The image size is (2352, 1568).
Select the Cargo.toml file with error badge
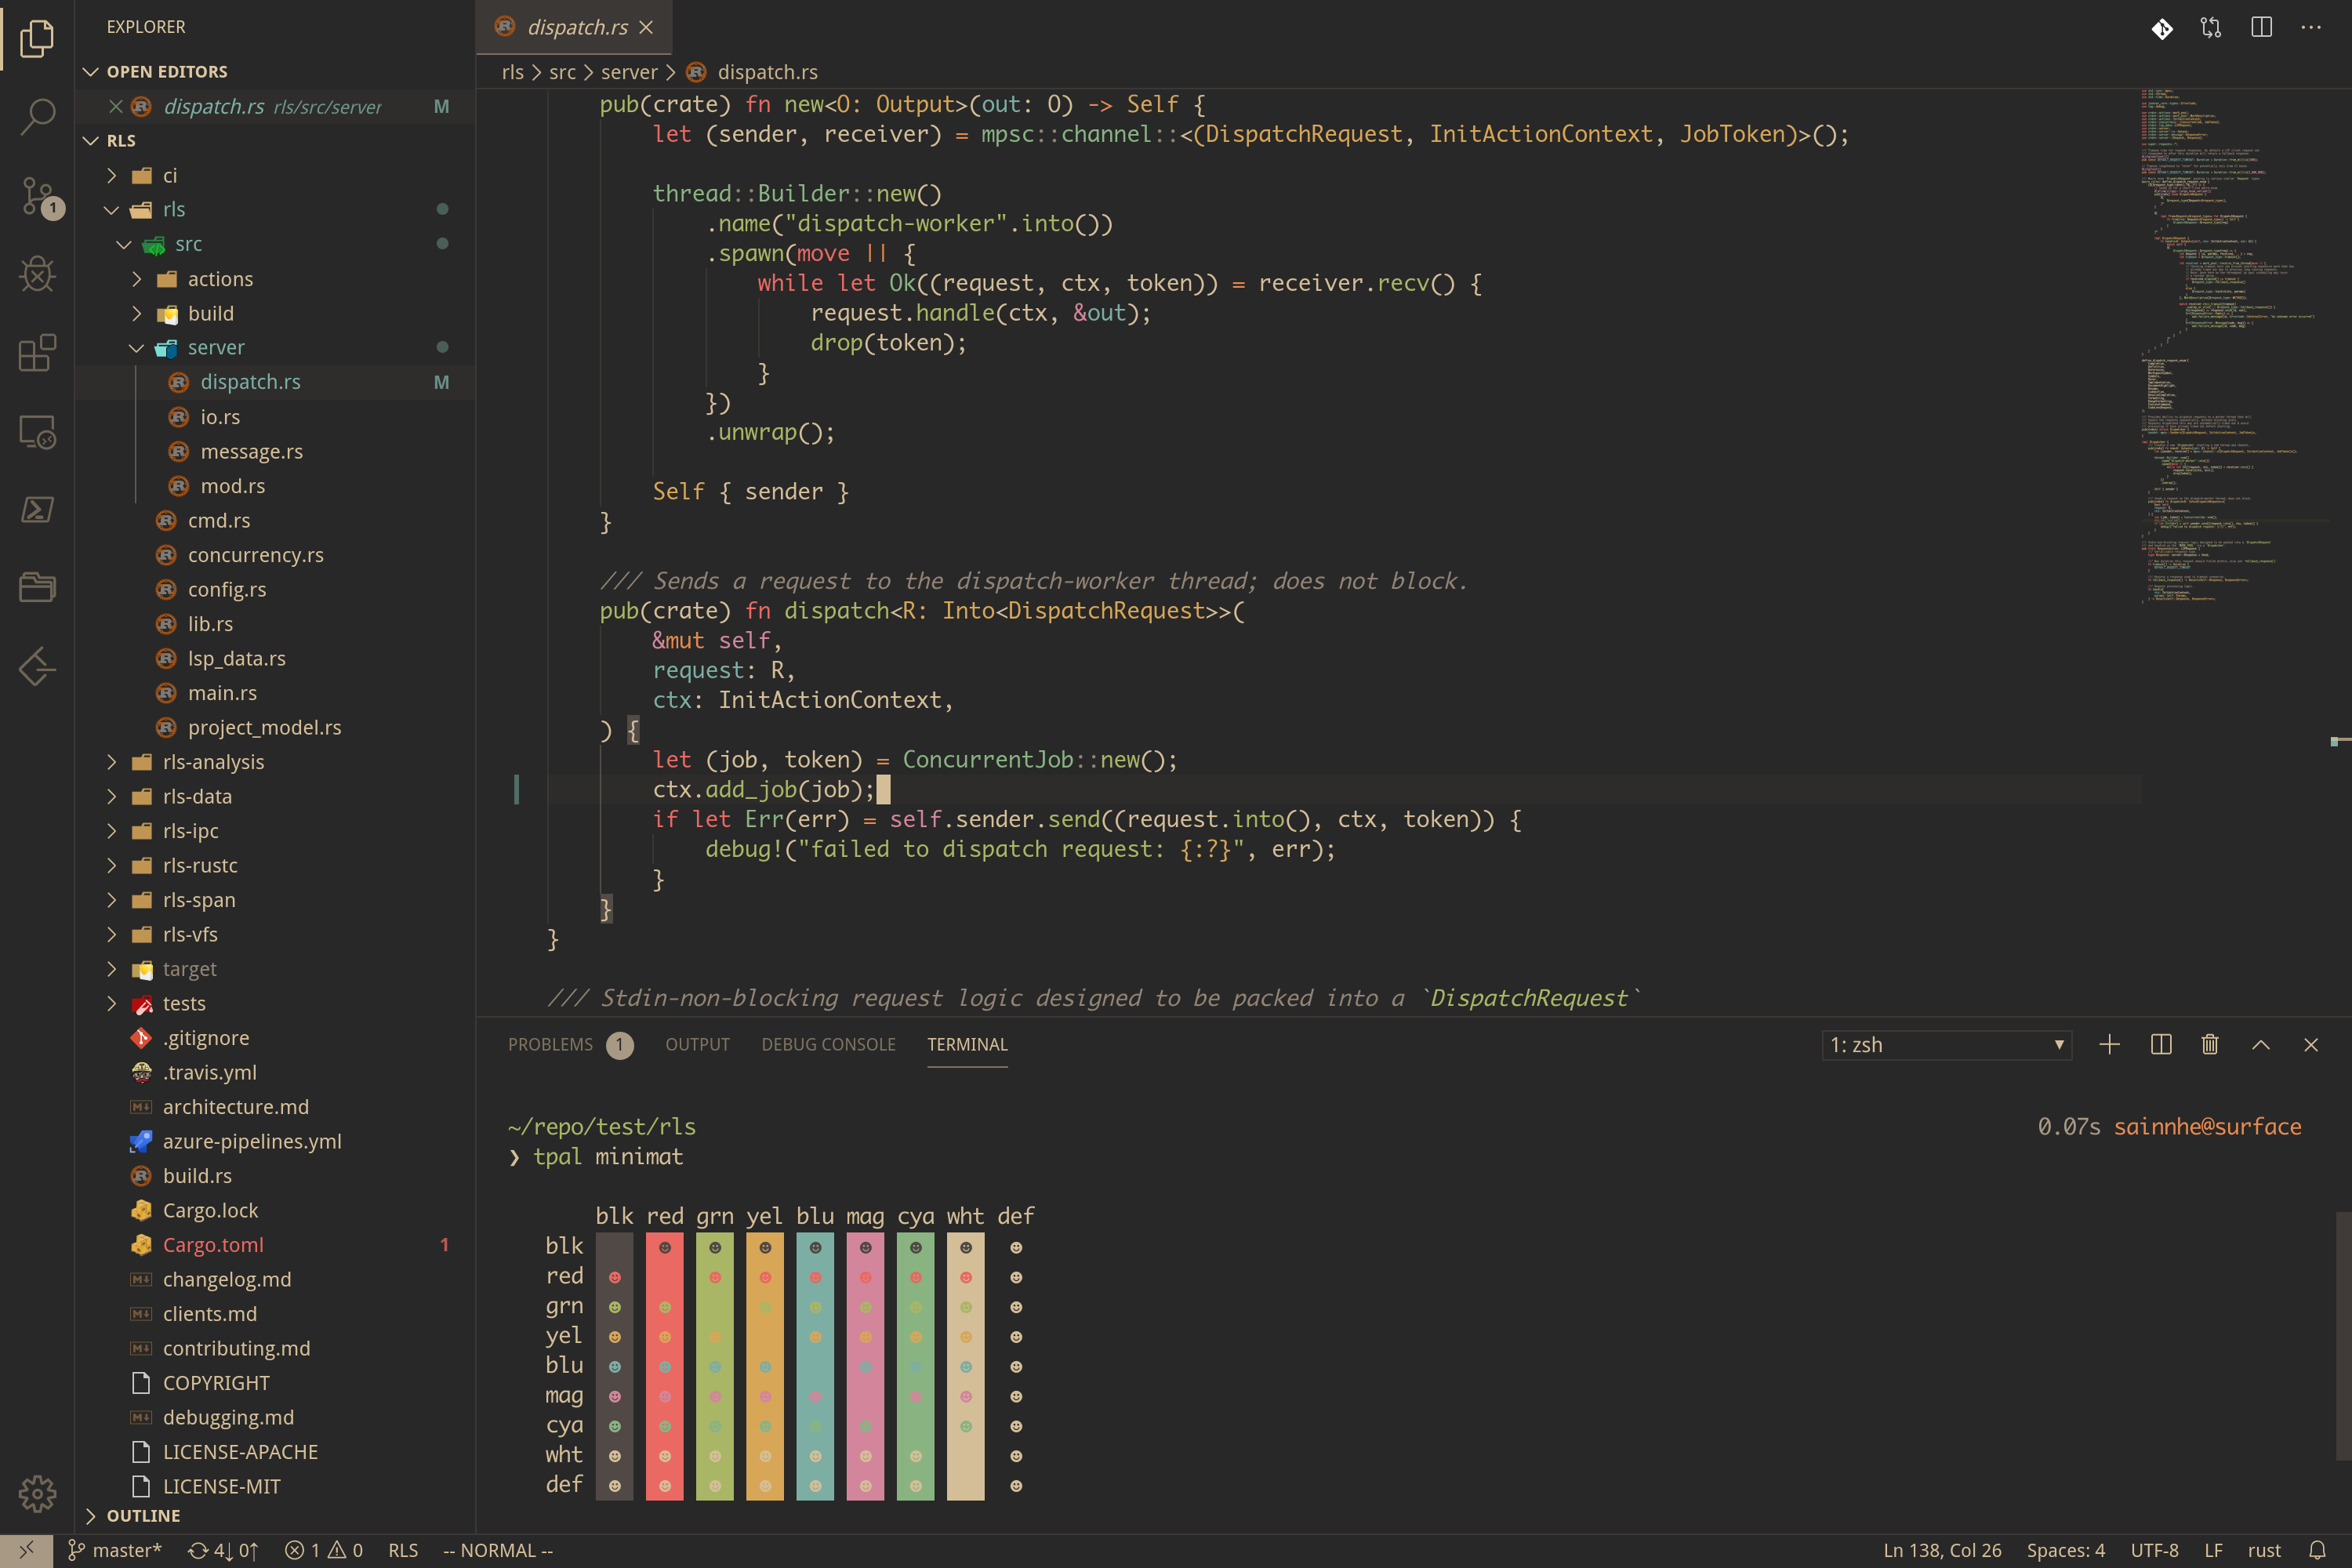click(212, 1244)
